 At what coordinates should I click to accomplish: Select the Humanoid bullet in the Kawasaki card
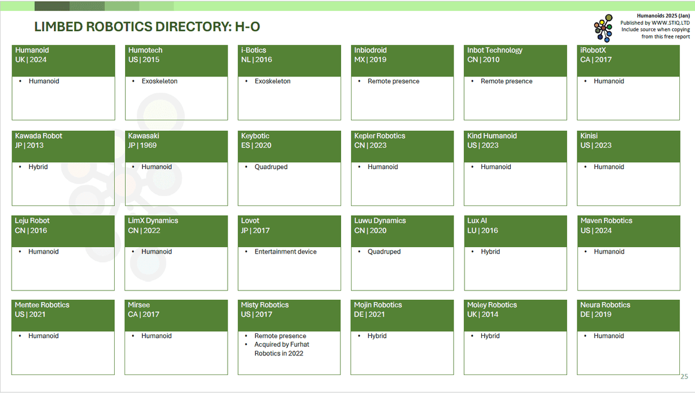156,167
